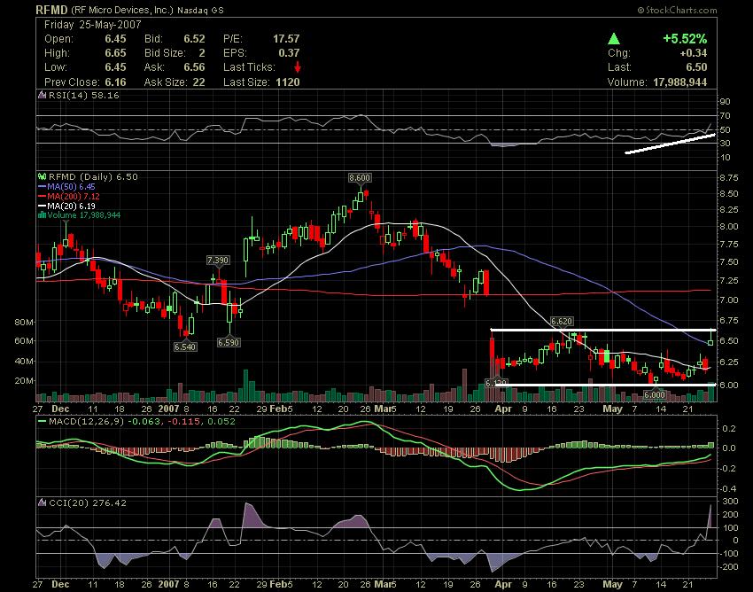Image resolution: width=753 pixels, height=592 pixels.
Task: Click the Prev Close value 6.16
Action: click(115, 82)
